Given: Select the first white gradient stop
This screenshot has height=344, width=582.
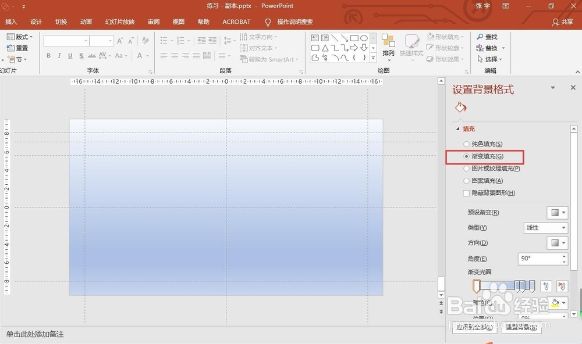Looking at the screenshot, I should coord(477,286).
